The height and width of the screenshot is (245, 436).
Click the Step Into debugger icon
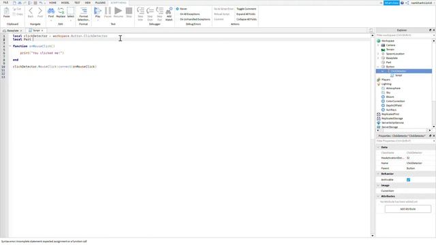tap(140, 11)
